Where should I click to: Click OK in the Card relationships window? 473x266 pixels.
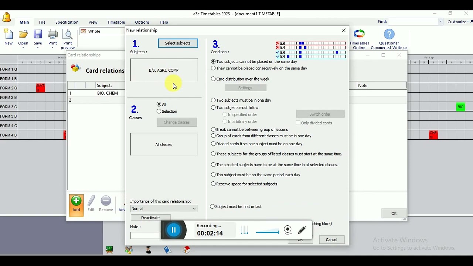click(x=394, y=214)
